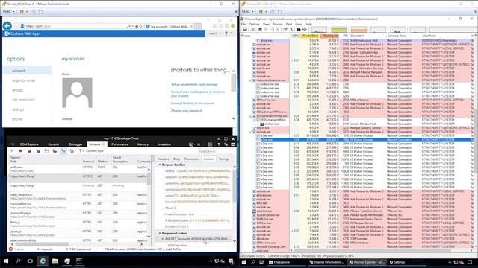The width and height of the screenshot is (478, 268).
Task: Sort by Working Set column header
Action: tap(330, 36)
